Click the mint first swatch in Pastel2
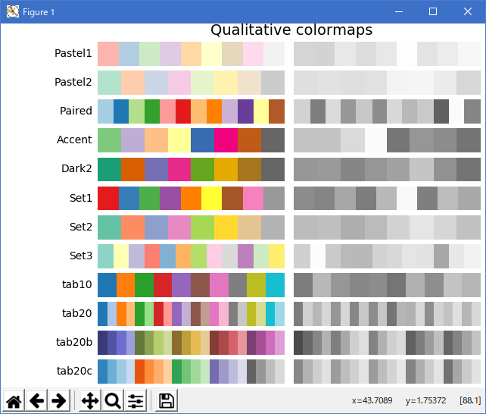 click(110, 83)
